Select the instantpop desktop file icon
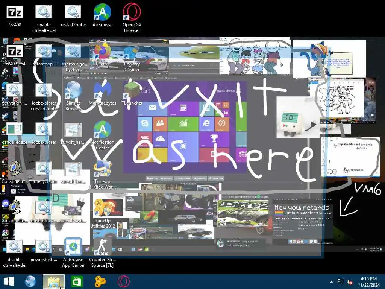 coord(44,55)
